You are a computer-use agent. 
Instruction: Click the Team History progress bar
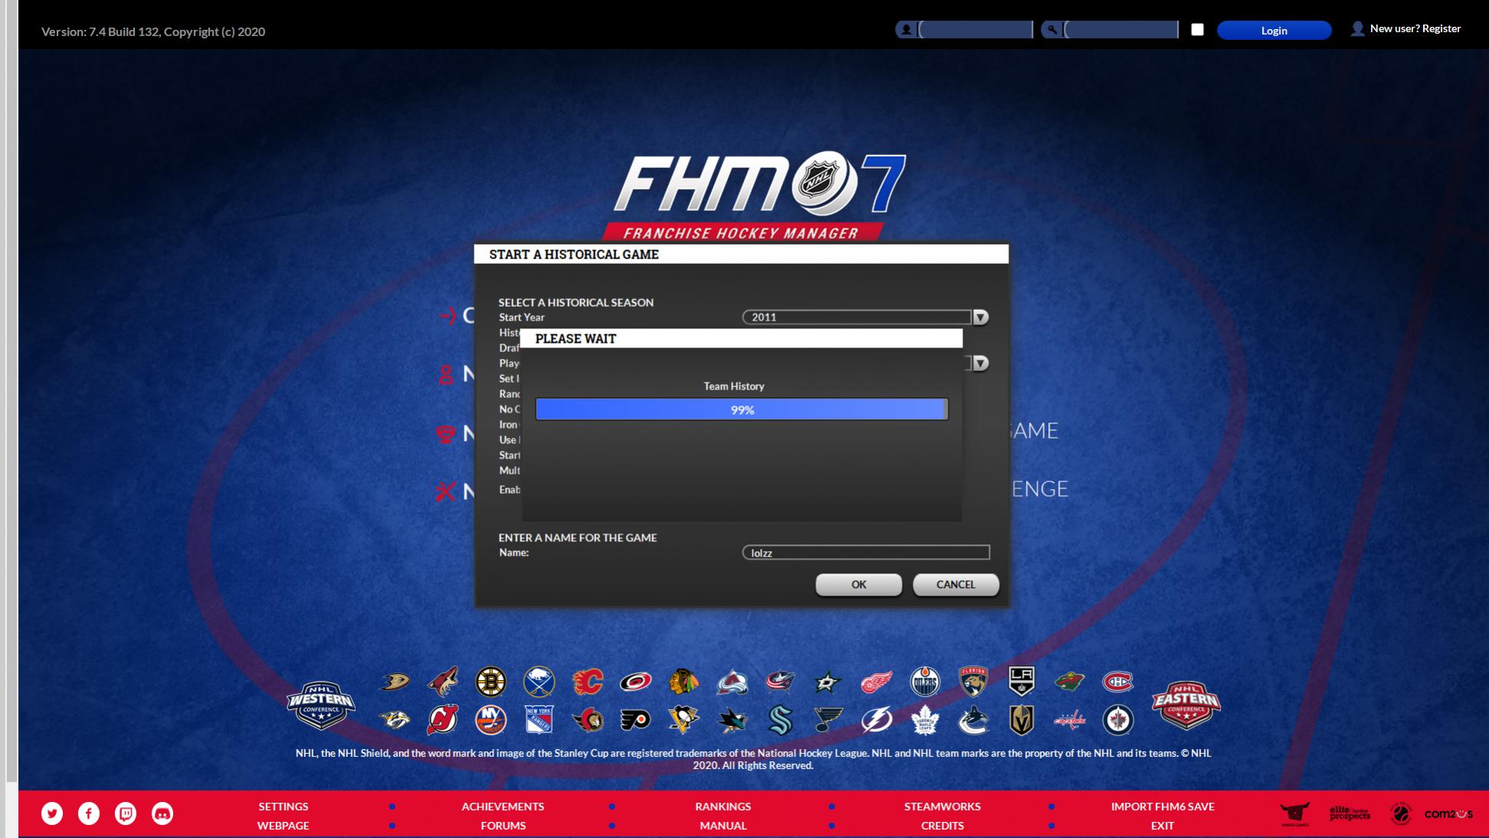741,409
